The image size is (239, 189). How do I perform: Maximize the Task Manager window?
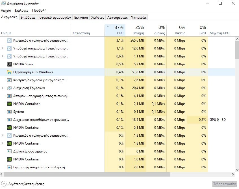pyautogui.click(x=220, y=3)
